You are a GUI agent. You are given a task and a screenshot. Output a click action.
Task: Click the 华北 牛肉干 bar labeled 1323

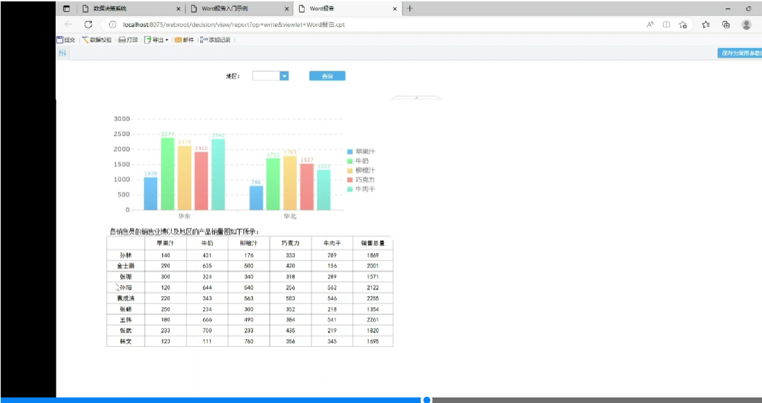324,190
